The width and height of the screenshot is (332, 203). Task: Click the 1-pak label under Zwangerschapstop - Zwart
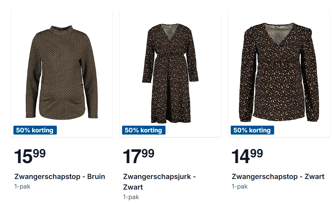click(240, 186)
